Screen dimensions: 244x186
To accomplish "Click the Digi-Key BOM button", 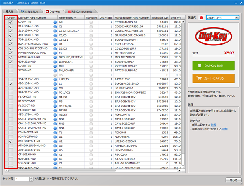I will (213, 65).
